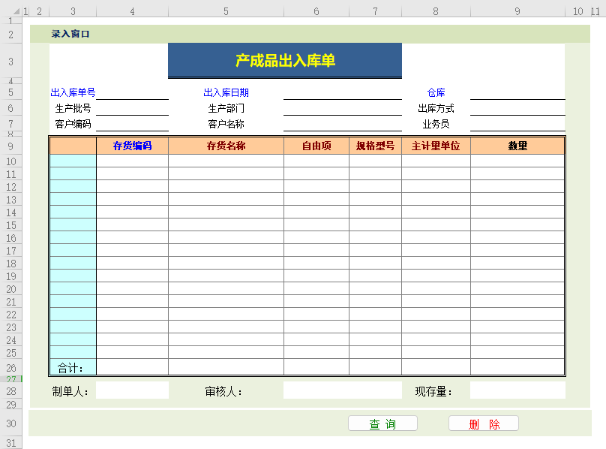Click the 制单人 input box

(x=132, y=390)
